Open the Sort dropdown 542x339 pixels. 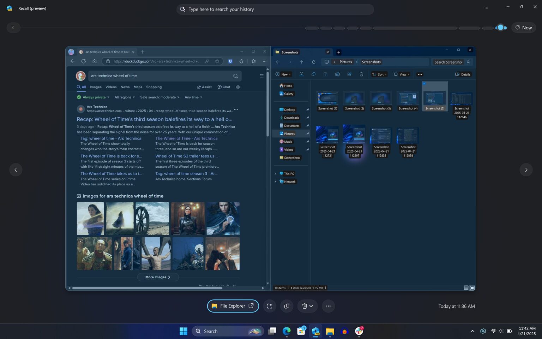[379, 74]
